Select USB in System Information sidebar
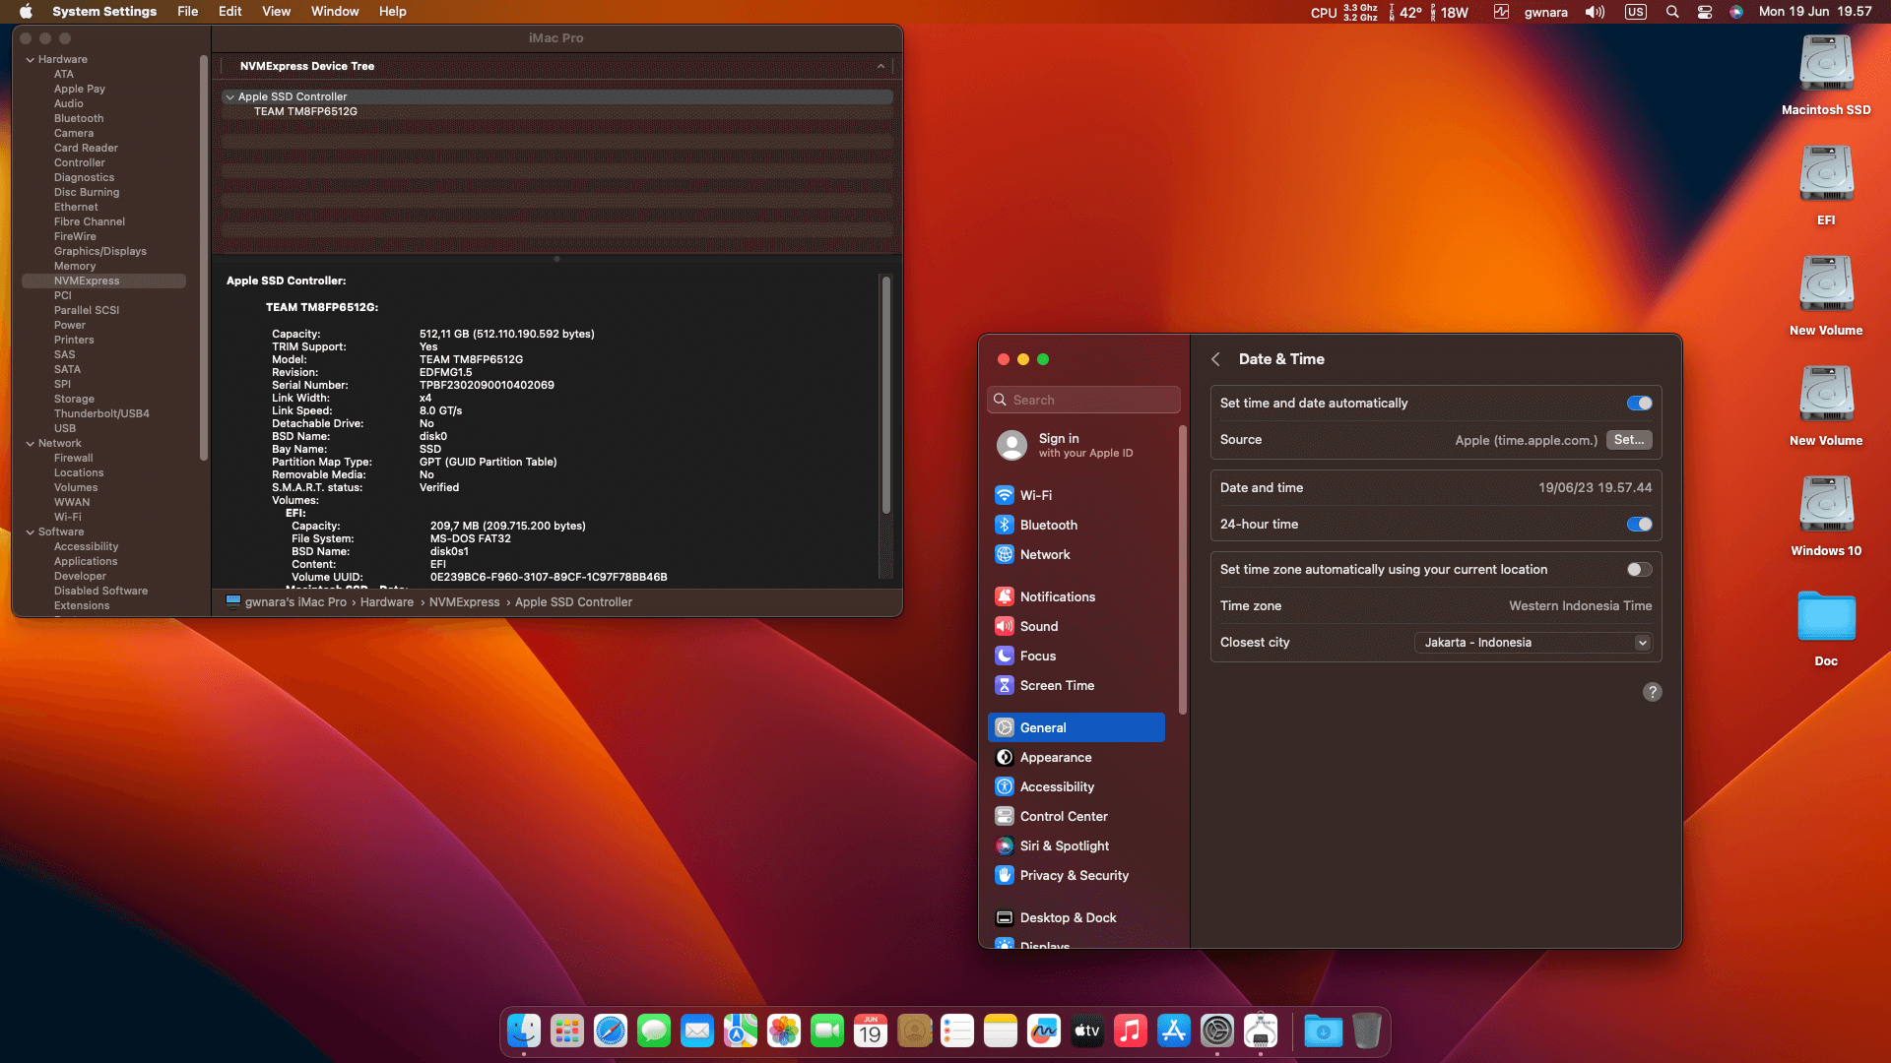The width and height of the screenshot is (1891, 1063). tap(65, 428)
